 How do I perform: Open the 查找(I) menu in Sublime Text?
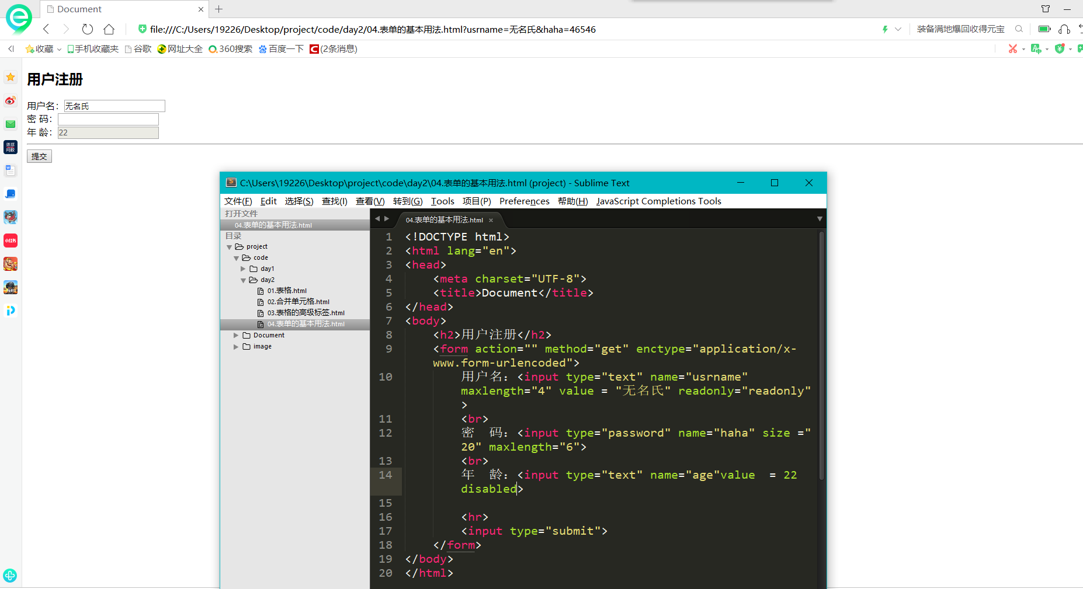[x=335, y=201]
